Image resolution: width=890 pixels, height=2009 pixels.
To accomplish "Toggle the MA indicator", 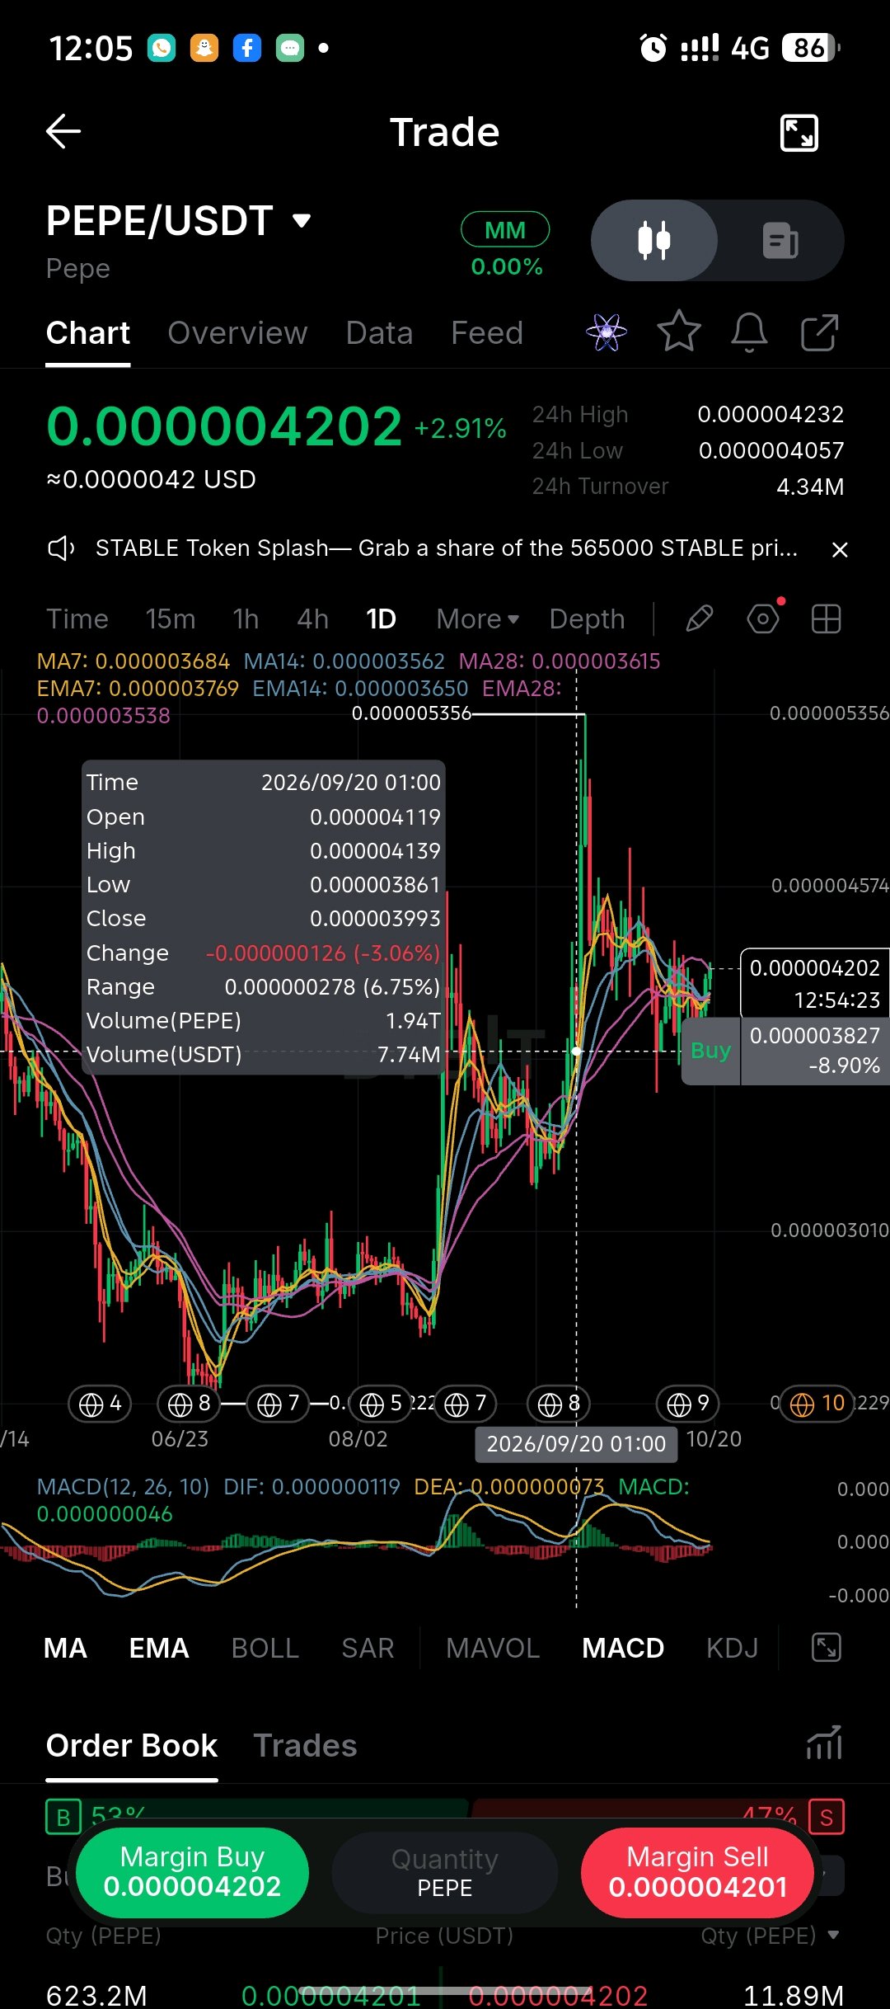I will 65,1648.
